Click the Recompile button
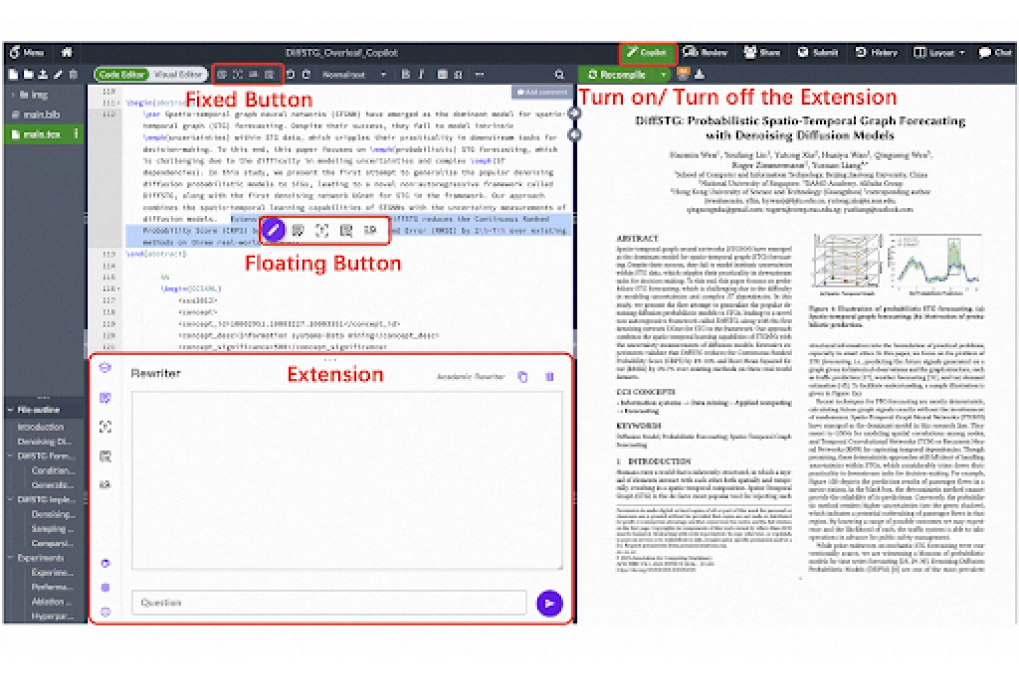 [618, 74]
